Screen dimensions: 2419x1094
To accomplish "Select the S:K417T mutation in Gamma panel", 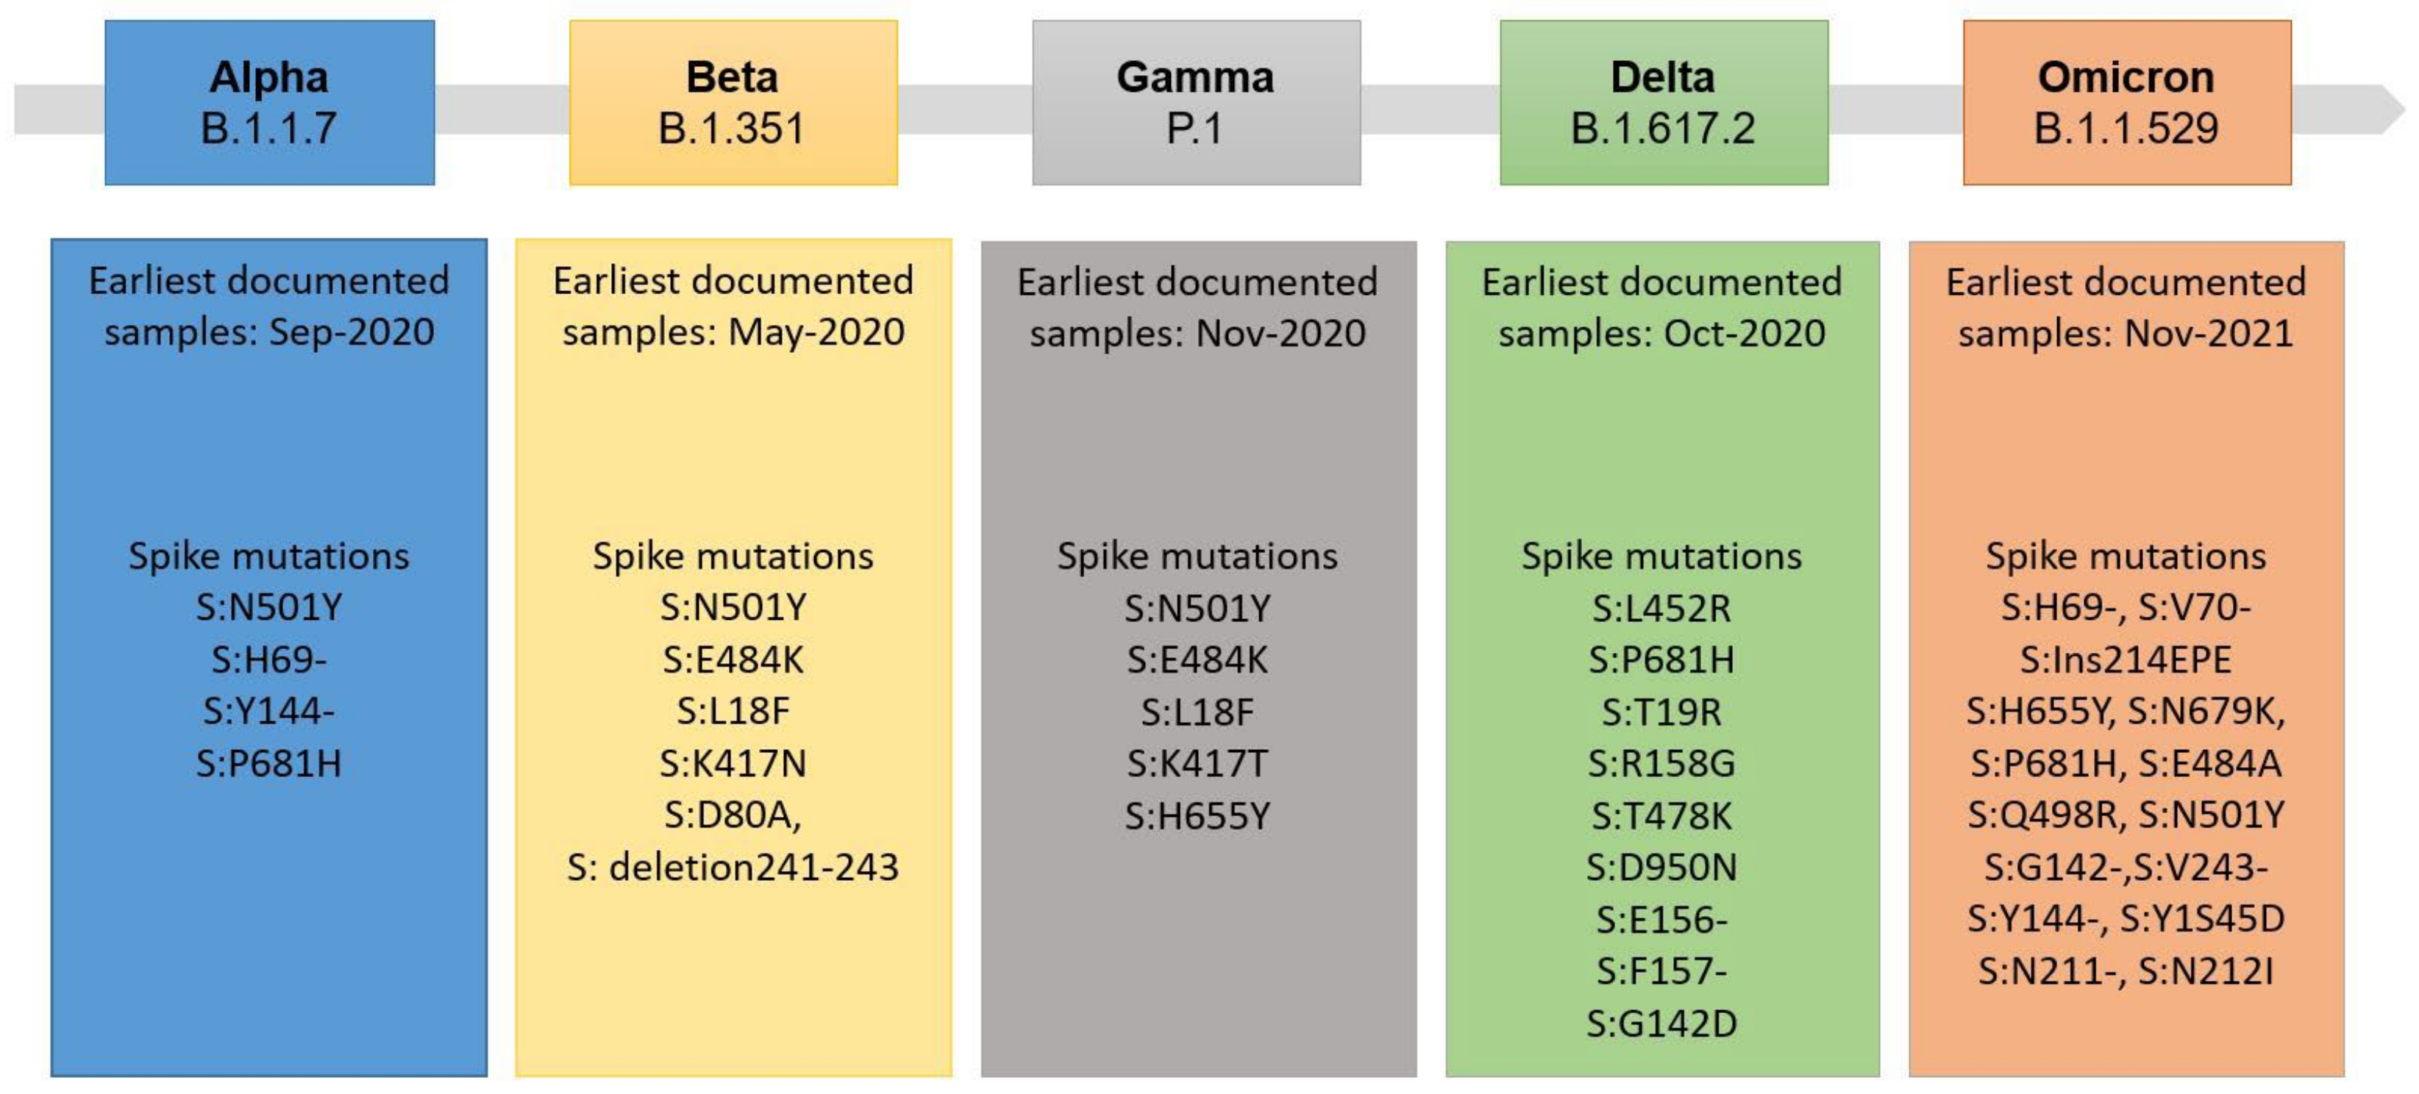I will (1197, 763).
